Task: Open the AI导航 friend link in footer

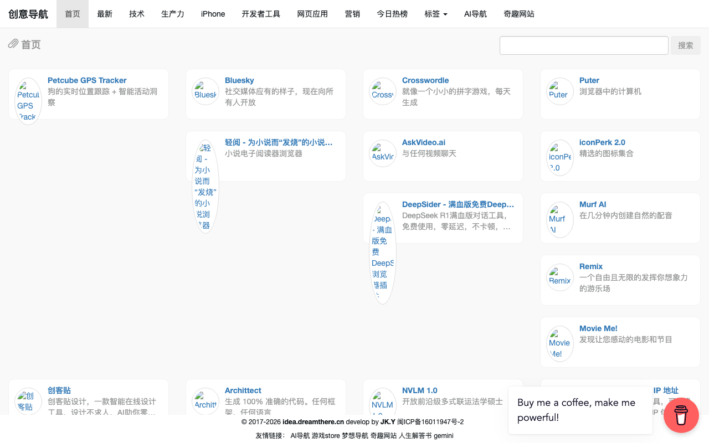Action: coord(300,436)
